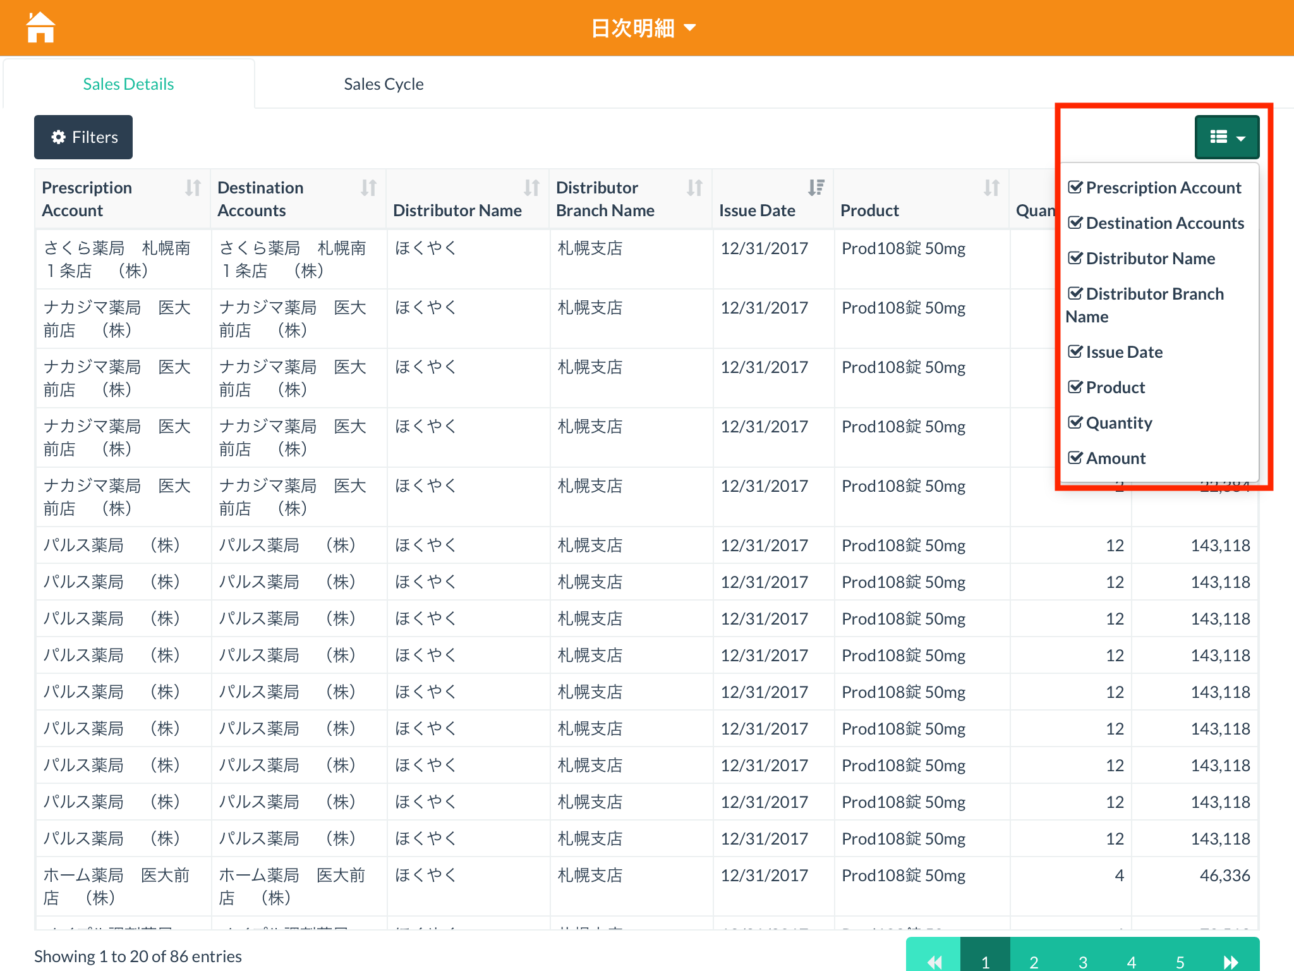Sort by Issue Date column

[x=816, y=188]
